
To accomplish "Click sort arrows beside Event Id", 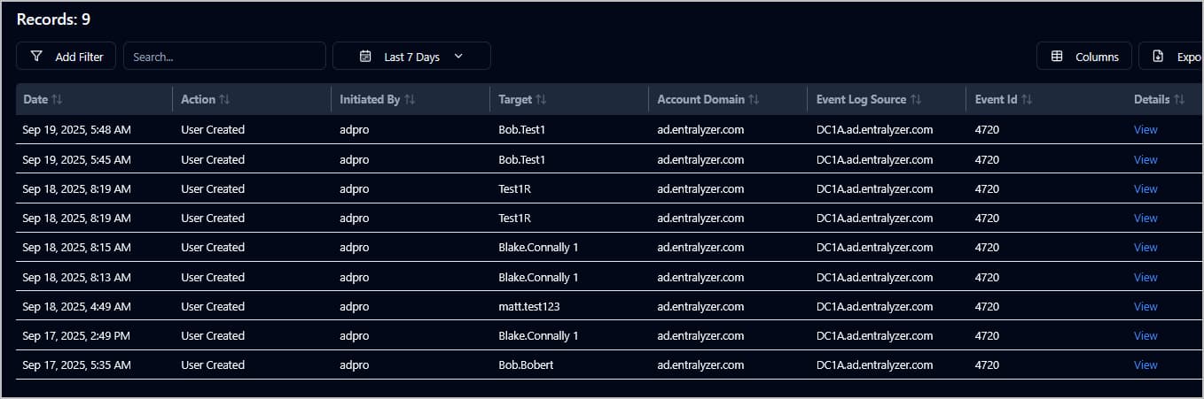I will click(1027, 100).
